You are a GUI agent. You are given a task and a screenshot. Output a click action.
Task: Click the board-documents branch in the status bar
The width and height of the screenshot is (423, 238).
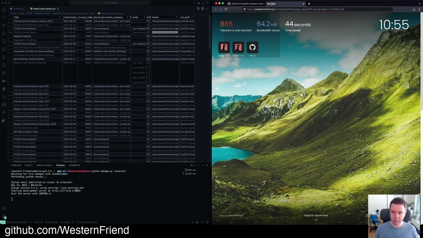(x=17, y=222)
